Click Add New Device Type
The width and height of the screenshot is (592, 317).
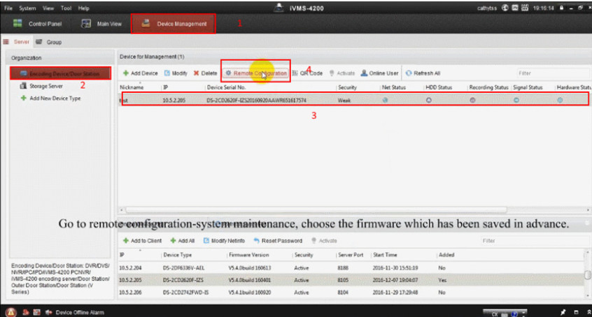(50, 98)
